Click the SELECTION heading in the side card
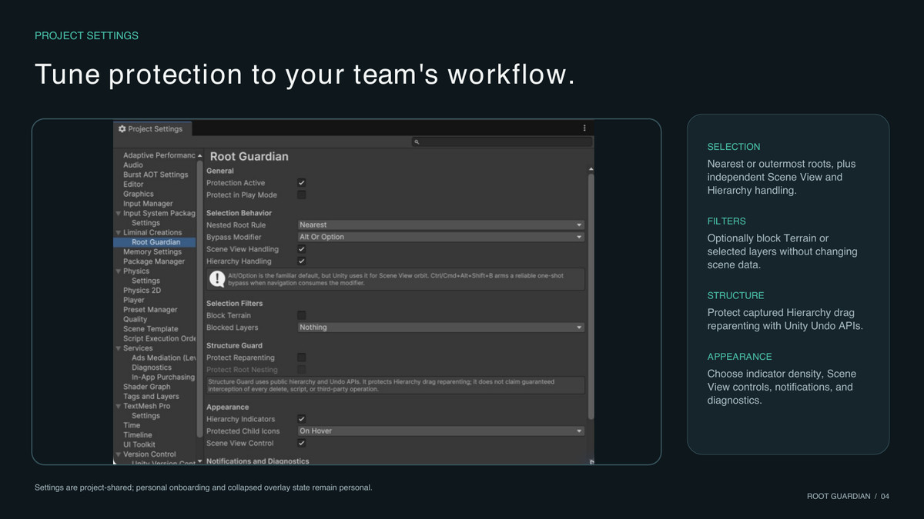 [733, 147]
